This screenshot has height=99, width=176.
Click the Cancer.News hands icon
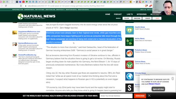point(130,65)
